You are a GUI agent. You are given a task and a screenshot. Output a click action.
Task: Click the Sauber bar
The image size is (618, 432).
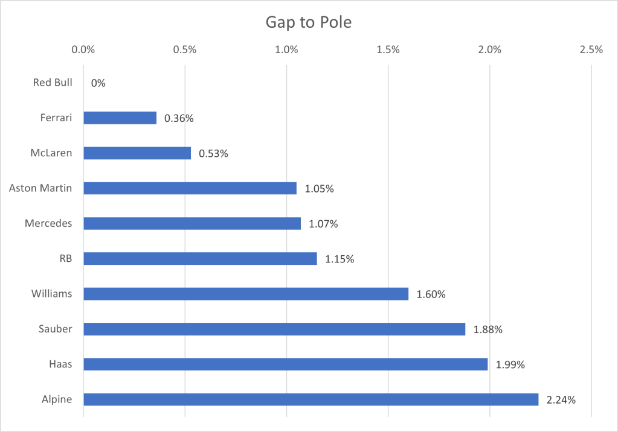tap(274, 329)
